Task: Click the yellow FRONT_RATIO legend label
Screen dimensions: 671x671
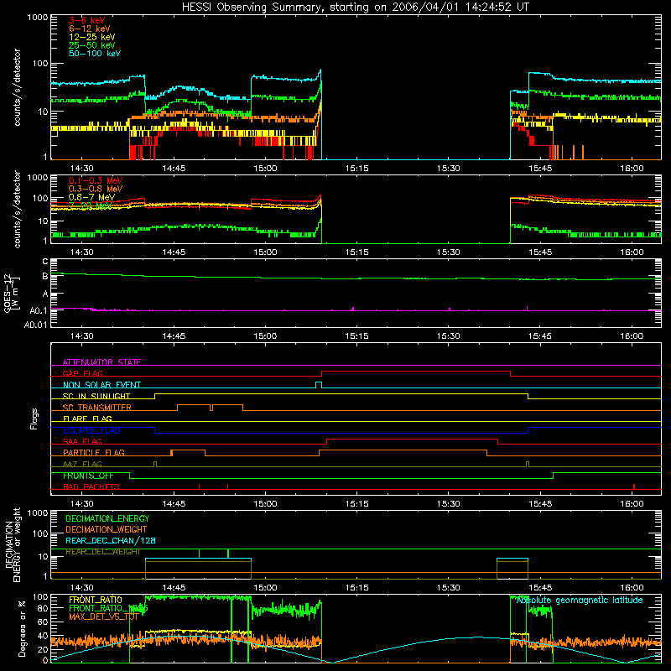Action: tap(96, 600)
